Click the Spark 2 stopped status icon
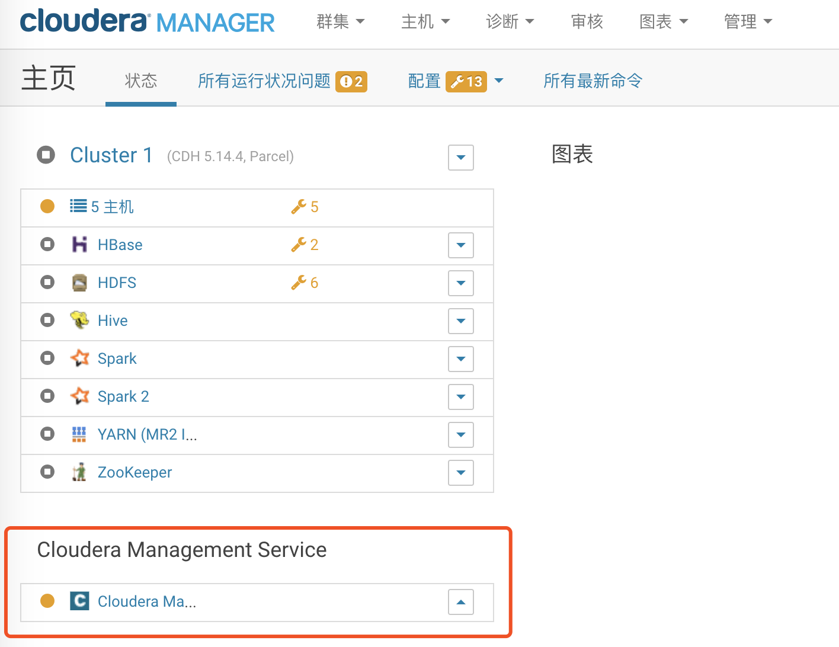 point(47,396)
